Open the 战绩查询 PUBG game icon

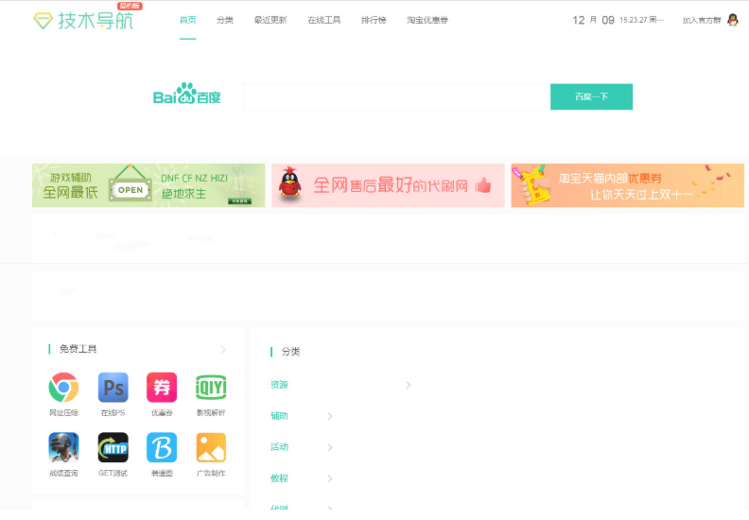tap(63, 447)
